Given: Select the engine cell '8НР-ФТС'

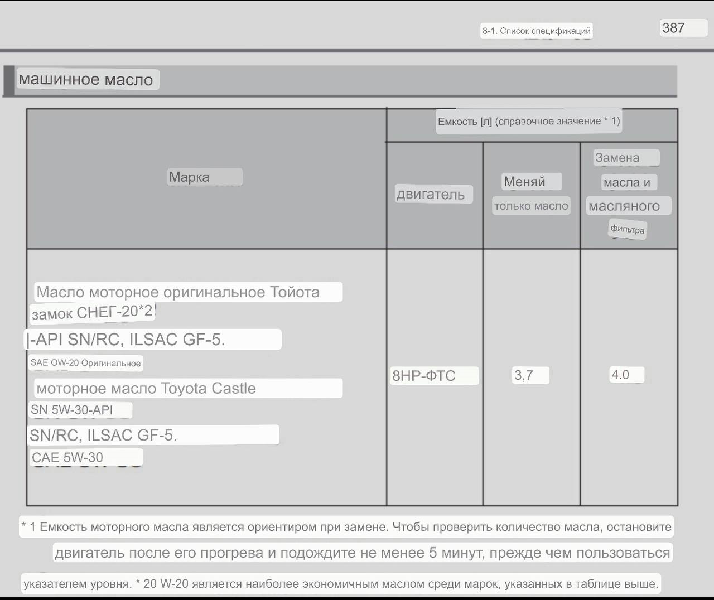Looking at the screenshot, I should click(424, 376).
